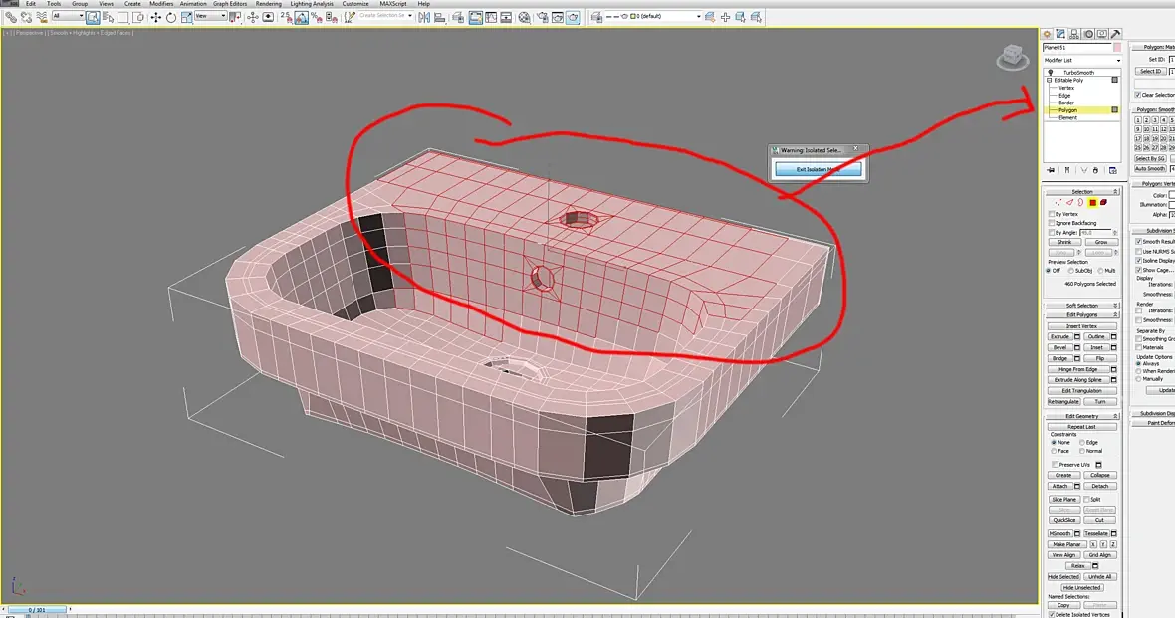Activate the Select and Scale tool
This screenshot has width=1175, height=618.
click(186, 17)
